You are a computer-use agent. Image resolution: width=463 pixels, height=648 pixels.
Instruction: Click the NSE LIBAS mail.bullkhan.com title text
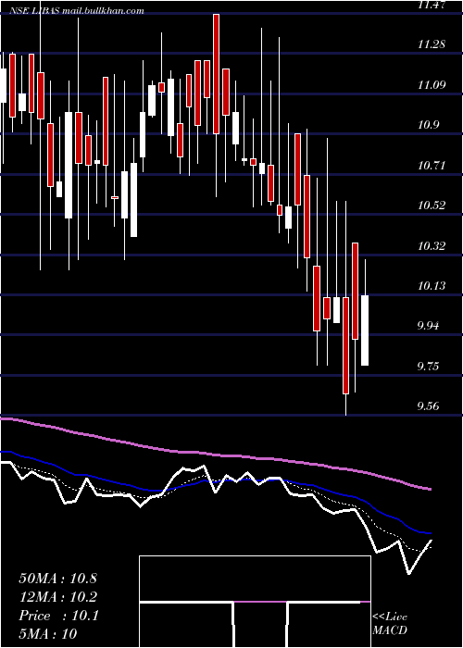(77, 11)
